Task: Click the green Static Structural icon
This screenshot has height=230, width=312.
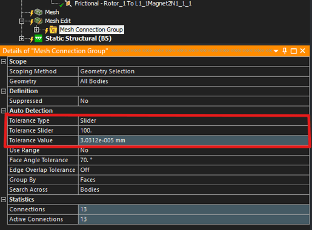Action: pyautogui.click(x=38, y=38)
